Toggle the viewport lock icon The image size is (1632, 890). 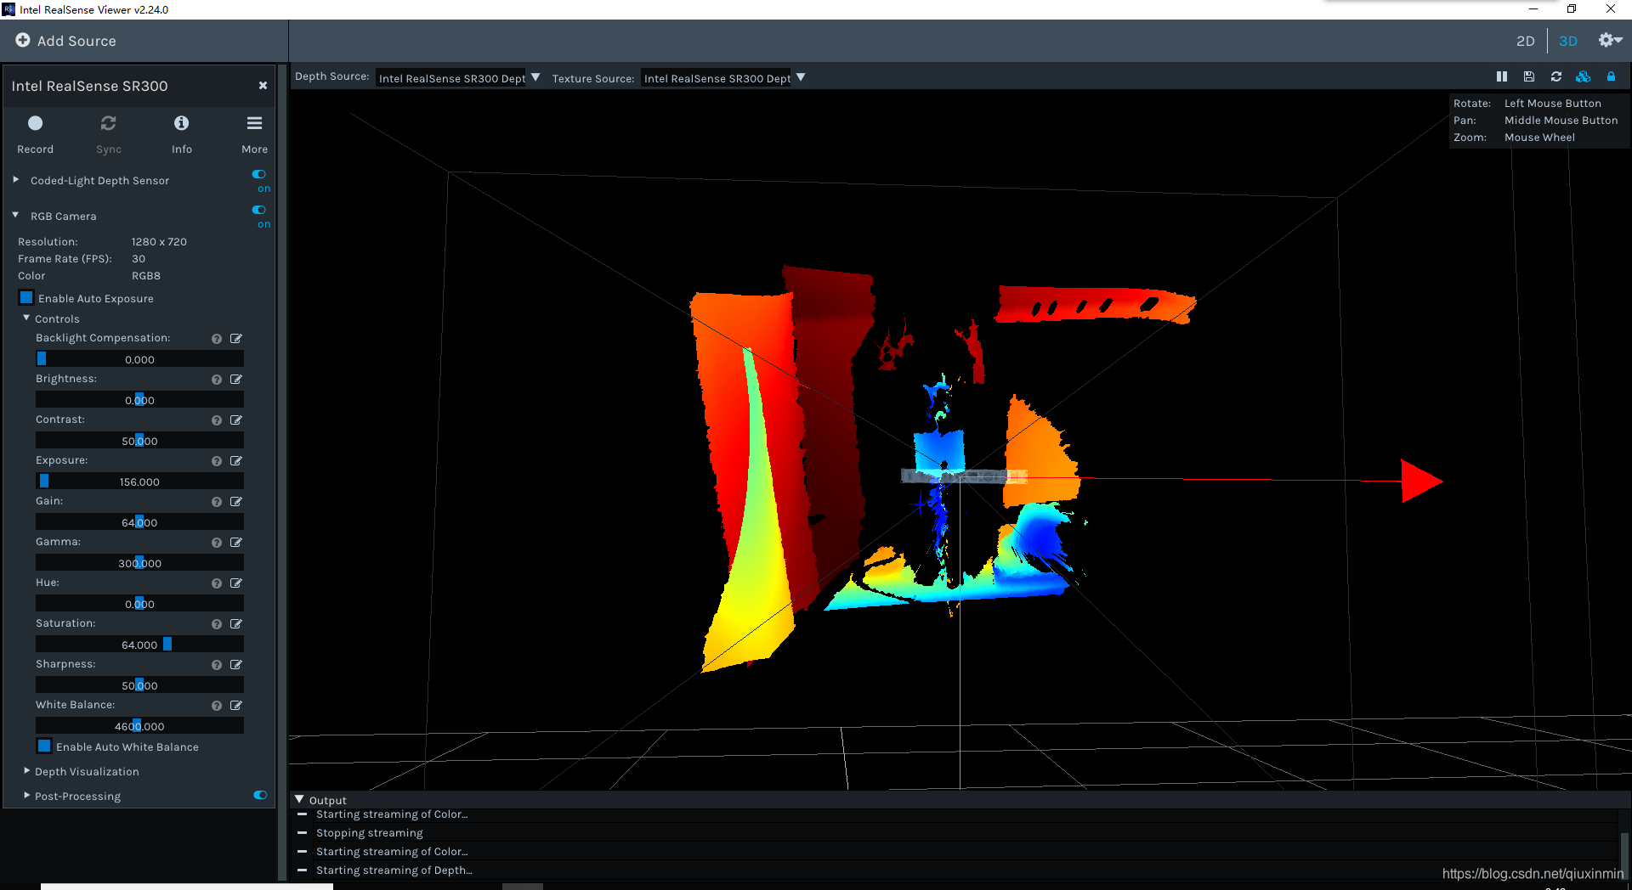point(1611,76)
